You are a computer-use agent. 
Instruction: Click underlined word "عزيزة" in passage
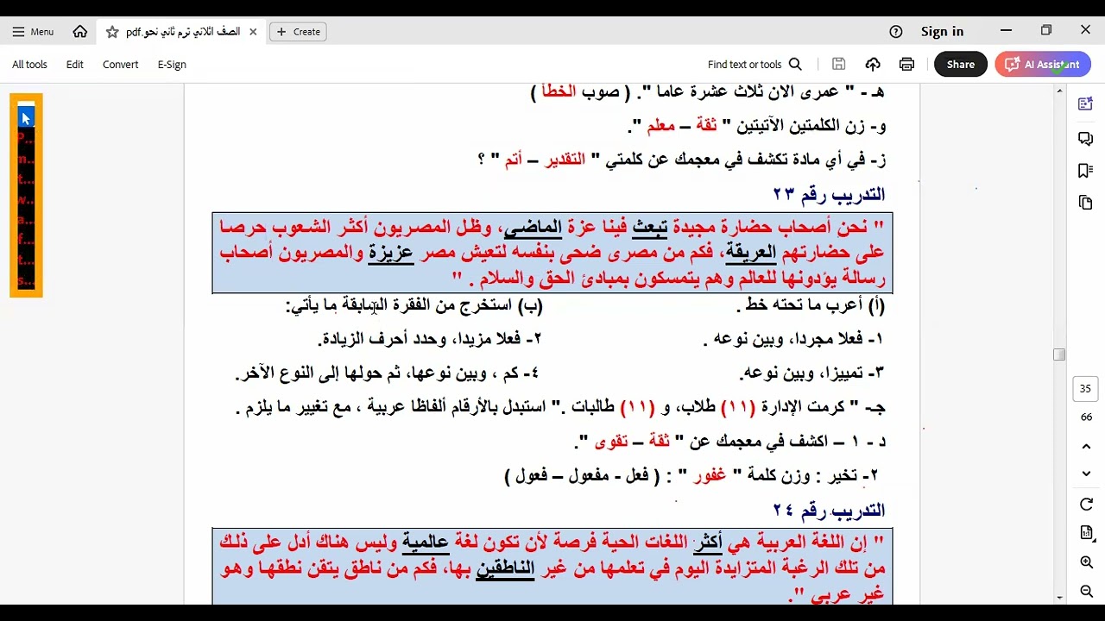[x=391, y=253]
